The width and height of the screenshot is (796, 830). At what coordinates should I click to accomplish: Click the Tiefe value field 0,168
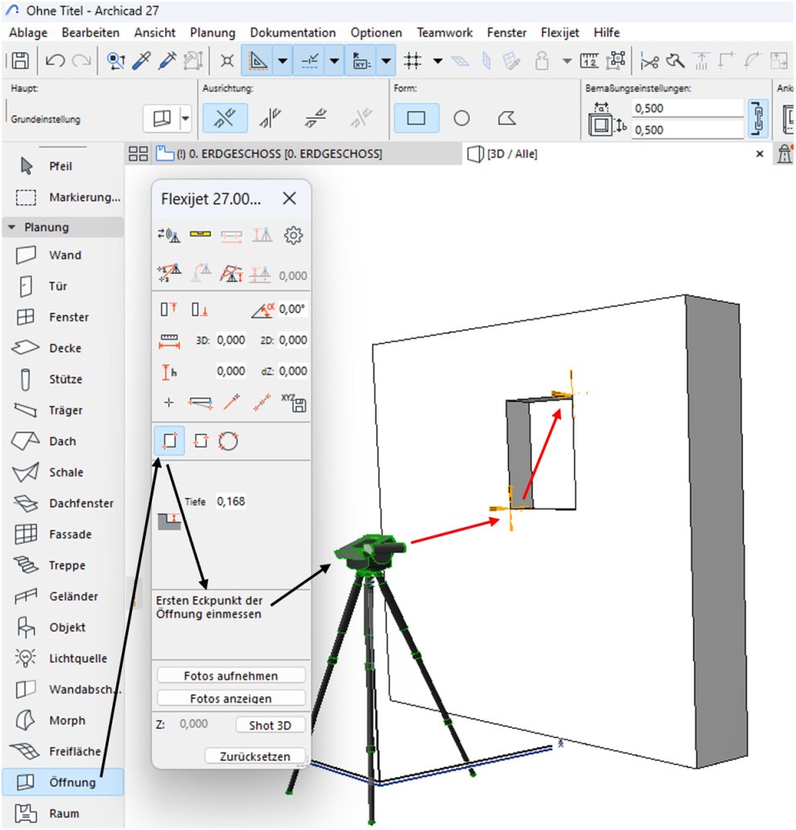click(x=231, y=501)
